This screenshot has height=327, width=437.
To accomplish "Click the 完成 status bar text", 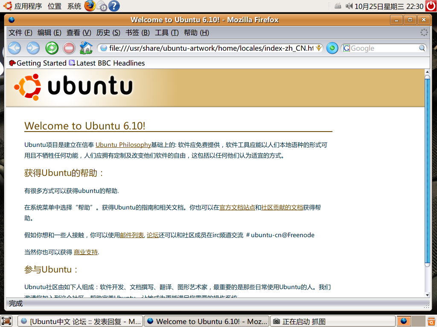I will pos(16,303).
